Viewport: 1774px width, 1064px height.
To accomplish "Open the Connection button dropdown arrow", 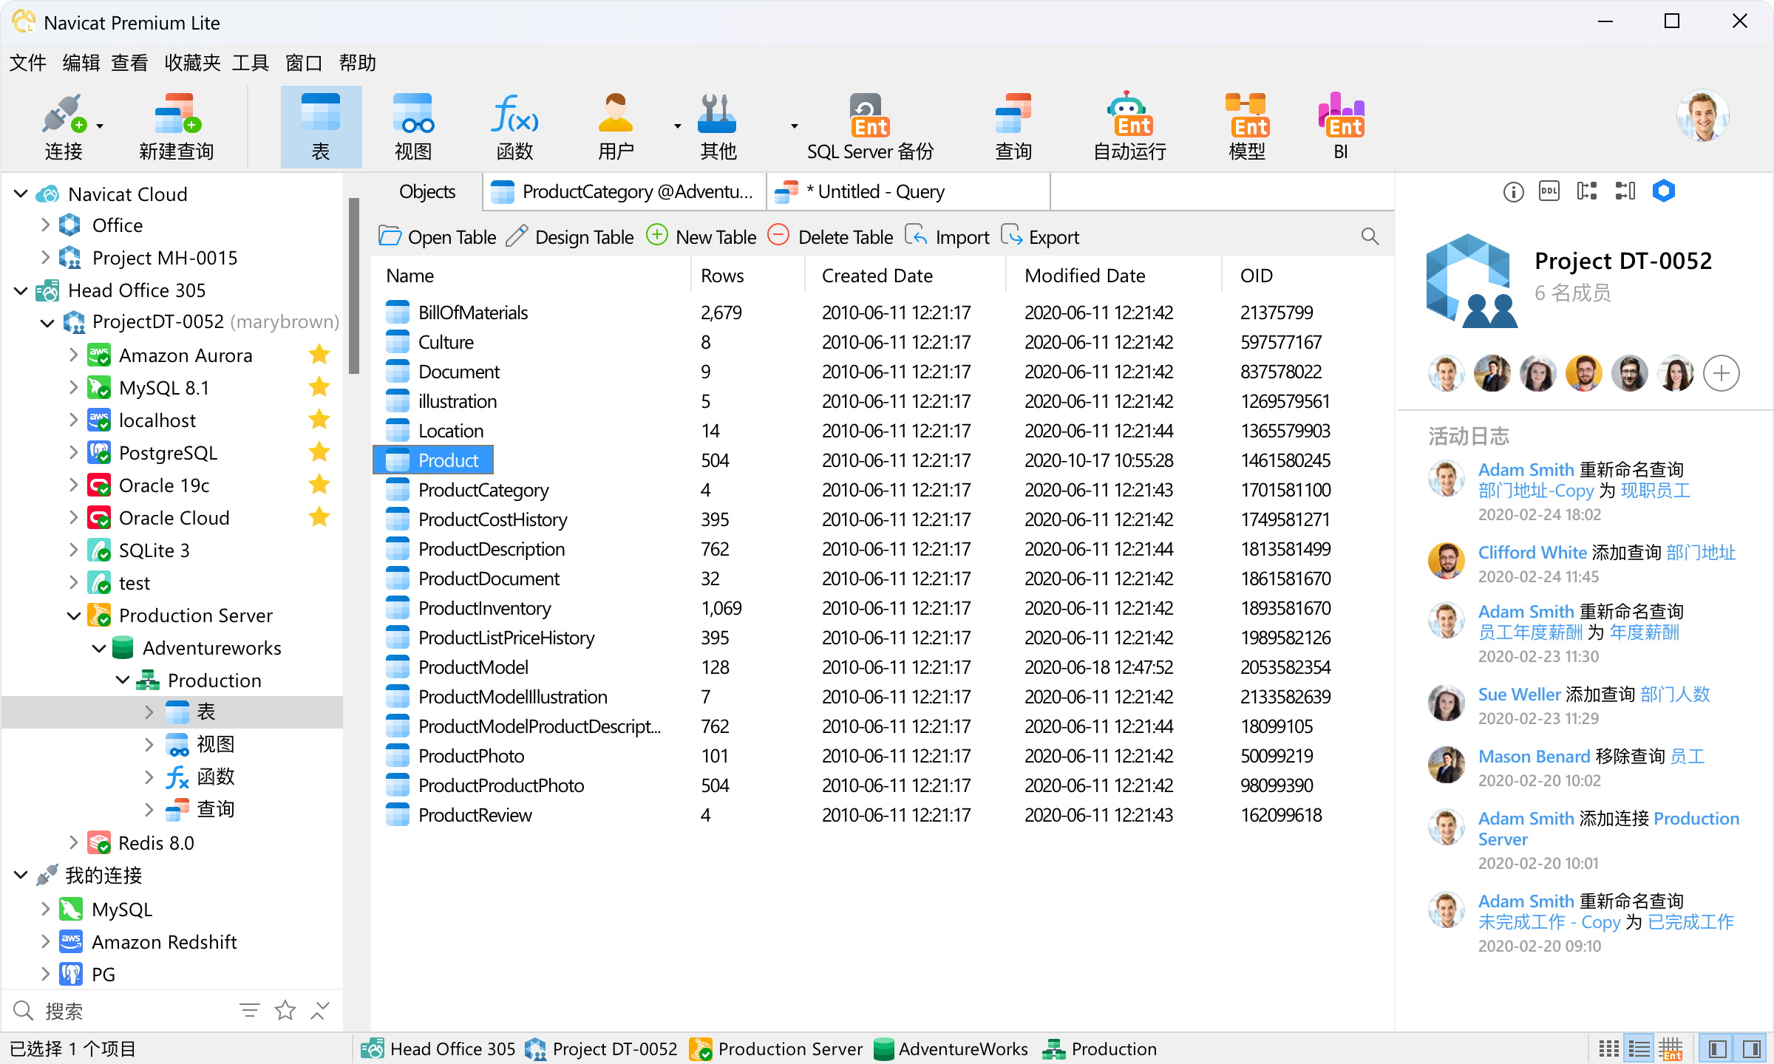I will click(x=100, y=126).
